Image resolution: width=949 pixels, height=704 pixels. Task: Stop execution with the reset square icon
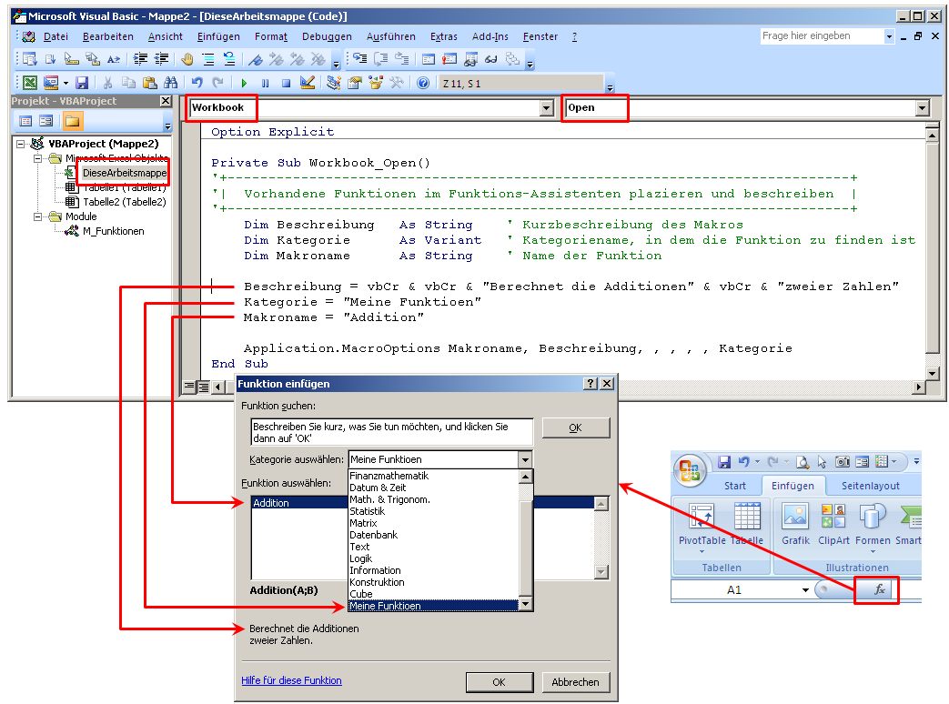pyautogui.click(x=287, y=83)
